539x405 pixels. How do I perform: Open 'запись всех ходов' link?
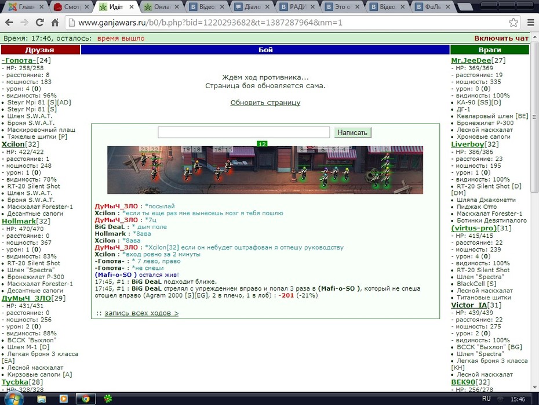(141, 313)
